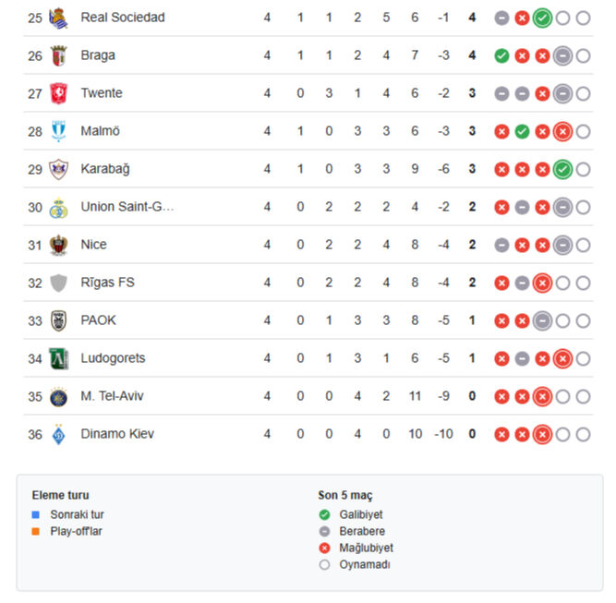Viewport: 616px width, 603px height.
Task: Click the orange Play-off'lar swatch
Action: point(35,532)
